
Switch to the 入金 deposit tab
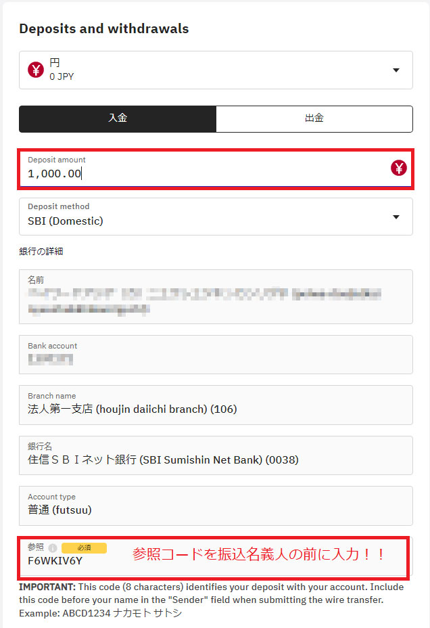(x=118, y=119)
